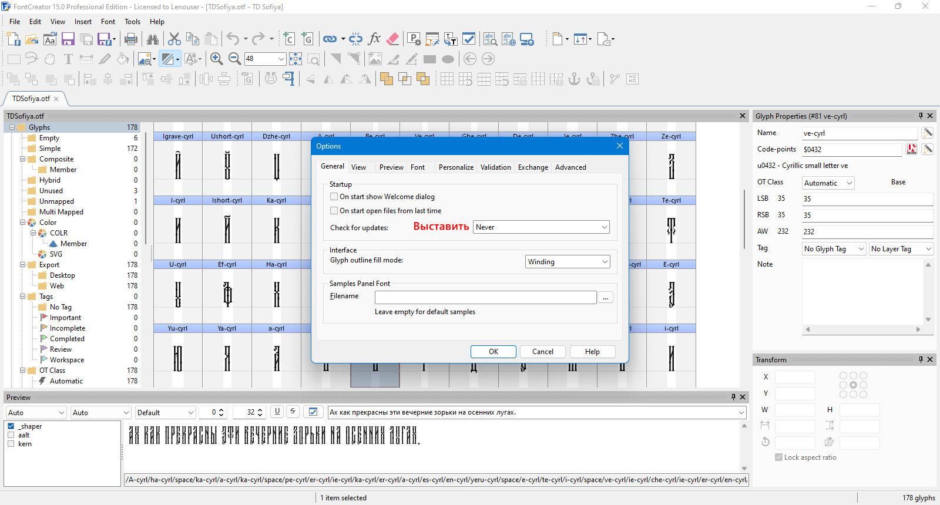The height and width of the screenshot is (505, 940).
Task: Click the chain Link icon
Action: (x=330, y=39)
